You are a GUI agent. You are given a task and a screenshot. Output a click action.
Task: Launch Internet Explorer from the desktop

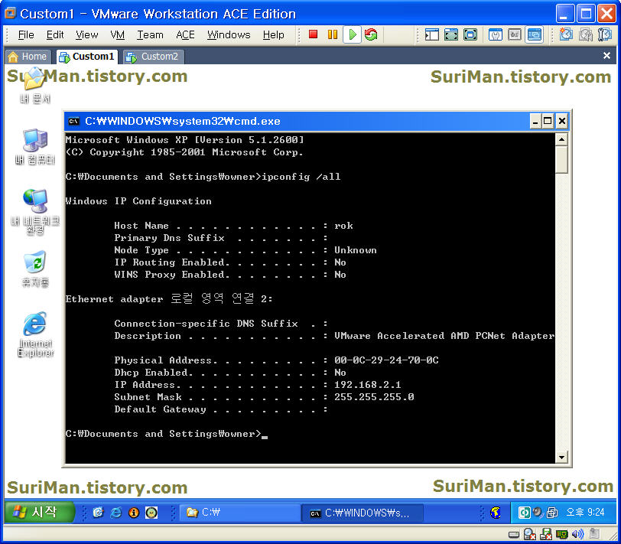pos(35,335)
